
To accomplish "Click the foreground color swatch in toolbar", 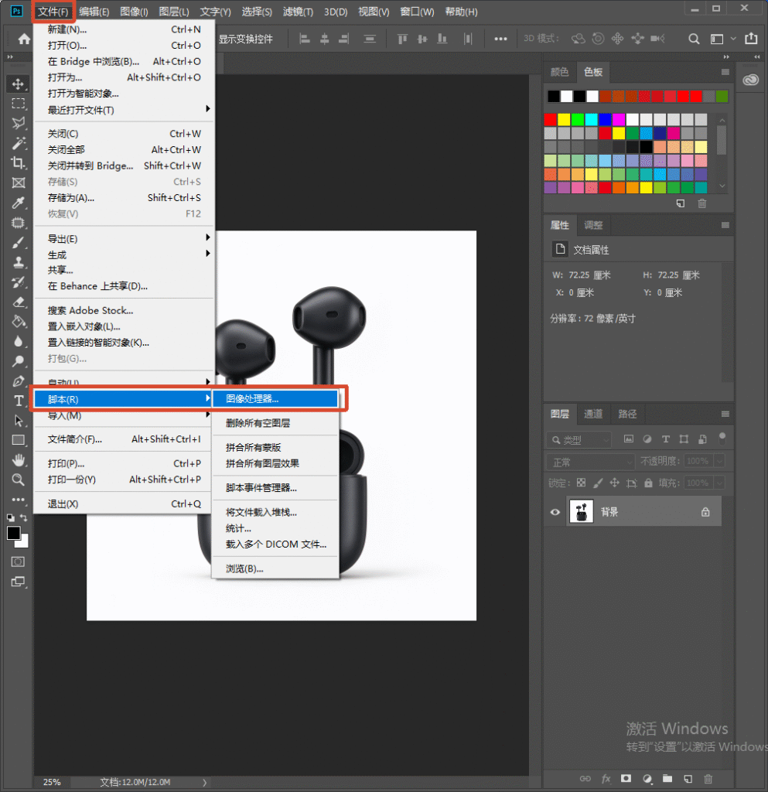I will pyautogui.click(x=14, y=533).
